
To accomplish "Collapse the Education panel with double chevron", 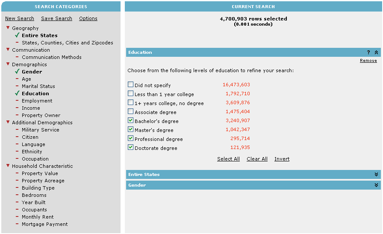I will pyautogui.click(x=376, y=53).
